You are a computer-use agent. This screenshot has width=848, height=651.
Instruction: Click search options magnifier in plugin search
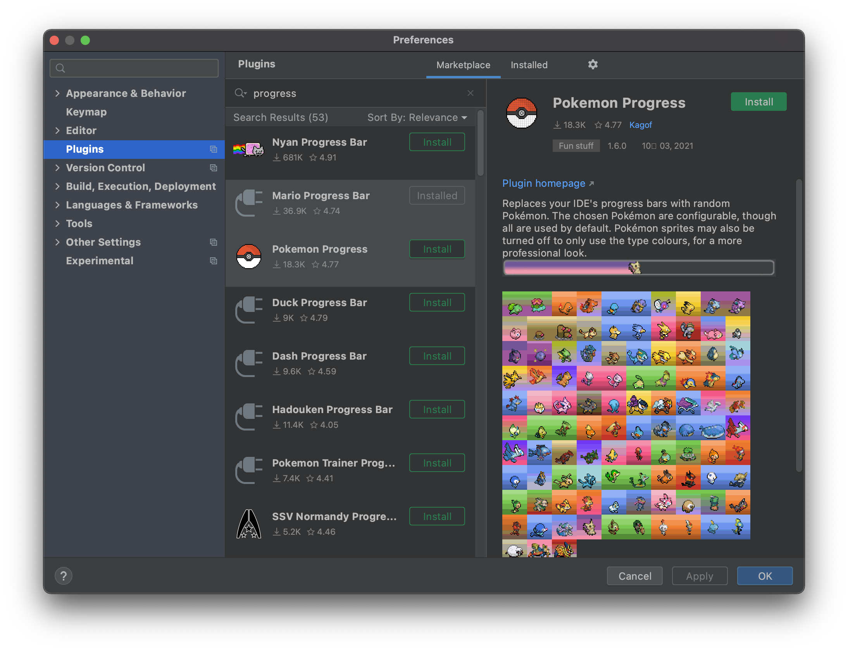pos(240,93)
